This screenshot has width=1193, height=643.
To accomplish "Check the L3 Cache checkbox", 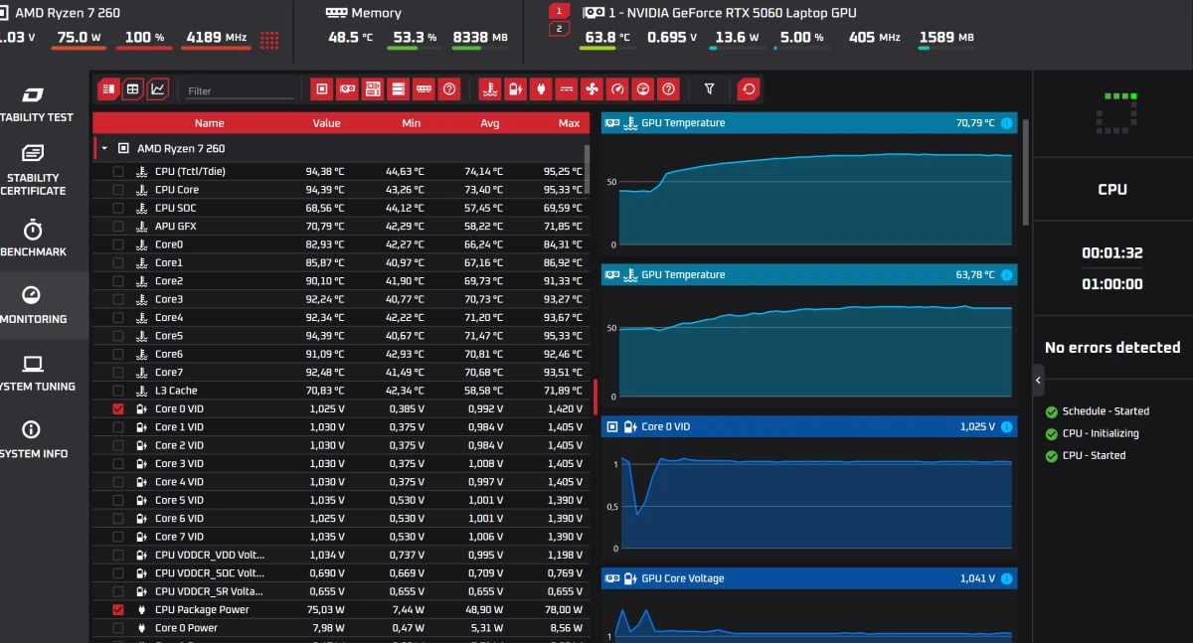I will click(118, 391).
